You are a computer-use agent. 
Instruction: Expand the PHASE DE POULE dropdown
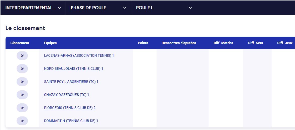(x=99, y=8)
